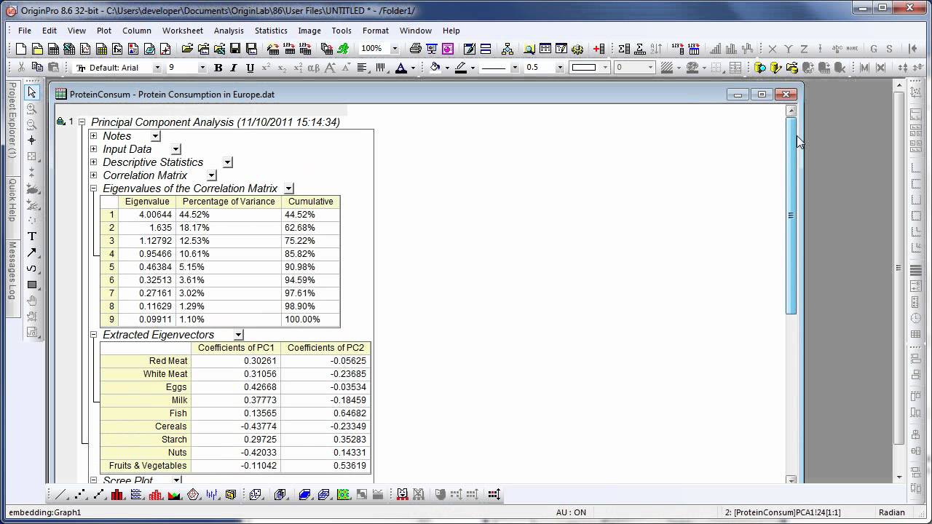The image size is (932, 524).
Task: Toggle Underline formatting
Action: (x=250, y=68)
